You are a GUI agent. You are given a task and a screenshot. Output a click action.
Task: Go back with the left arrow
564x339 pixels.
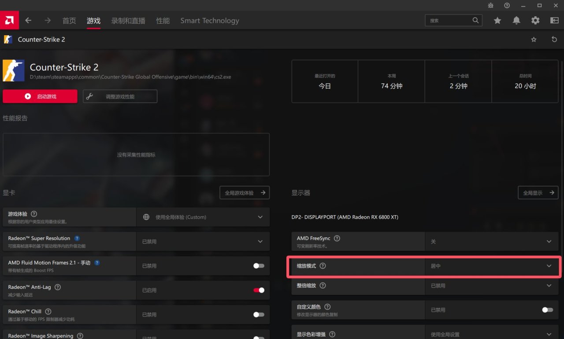coord(28,20)
